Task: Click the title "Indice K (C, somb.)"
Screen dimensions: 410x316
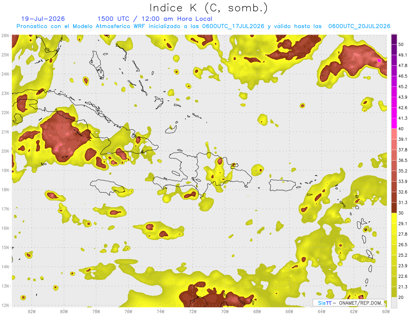Action: point(209,7)
